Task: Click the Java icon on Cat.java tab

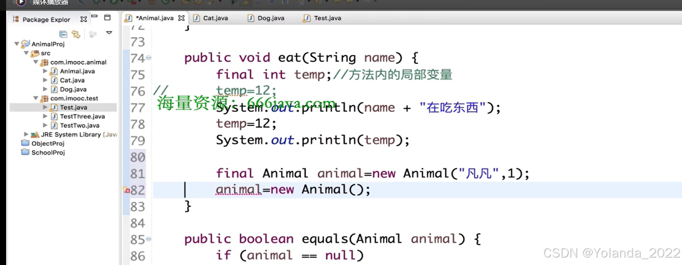Action: tap(197, 18)
